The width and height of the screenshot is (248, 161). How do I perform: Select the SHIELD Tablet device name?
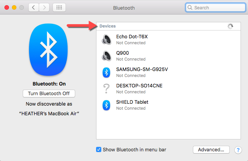(132, 102)
